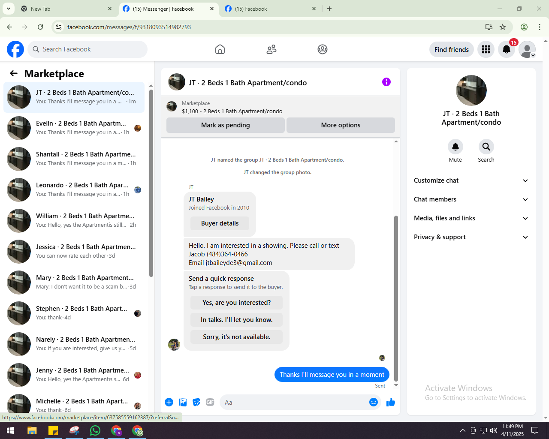549x439 pixels.
Task: Expand Media, files and links section
Action: tap(471, 218)
